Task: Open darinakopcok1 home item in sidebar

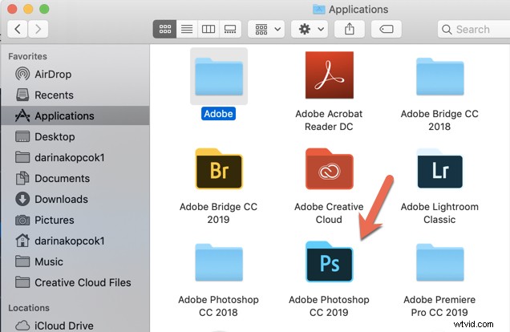Action: [x=75, y=241]
